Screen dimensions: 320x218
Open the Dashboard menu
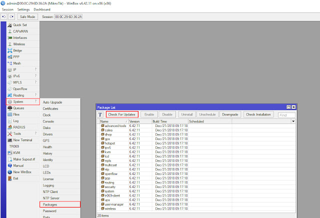pos(42,9)
